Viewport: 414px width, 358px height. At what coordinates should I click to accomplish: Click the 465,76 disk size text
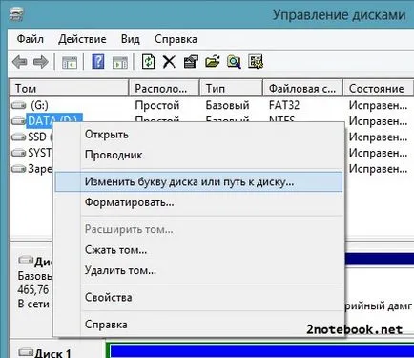pyautogui.click(x=33, y=289)
